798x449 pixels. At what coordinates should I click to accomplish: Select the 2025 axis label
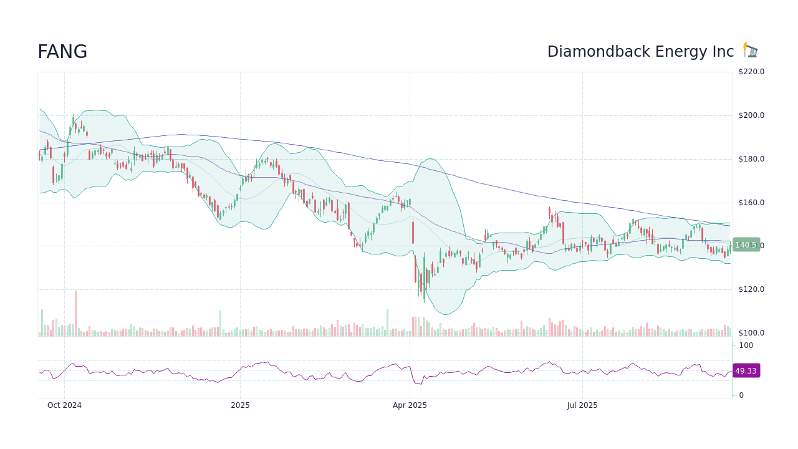click(241, 405)
